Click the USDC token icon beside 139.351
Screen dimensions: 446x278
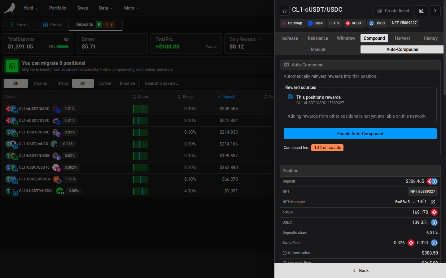[x=434, y=222]
